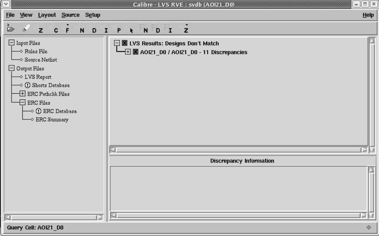The height and width of the screenshot is (236, 379).
Task: Click the I icon directly left of P
Action: [106, 30]
